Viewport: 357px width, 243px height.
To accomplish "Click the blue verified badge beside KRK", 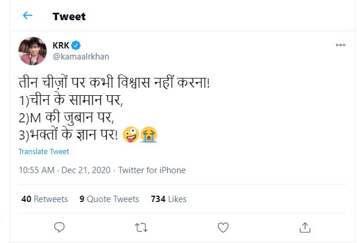I will 76,46.
